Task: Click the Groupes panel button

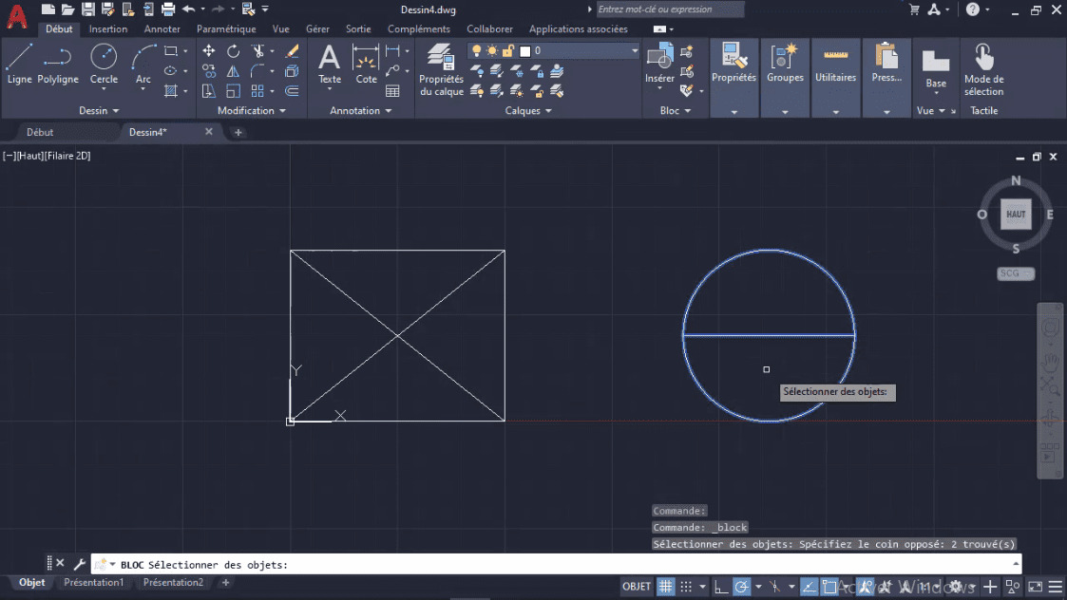Action: click(x=785, y=78)
